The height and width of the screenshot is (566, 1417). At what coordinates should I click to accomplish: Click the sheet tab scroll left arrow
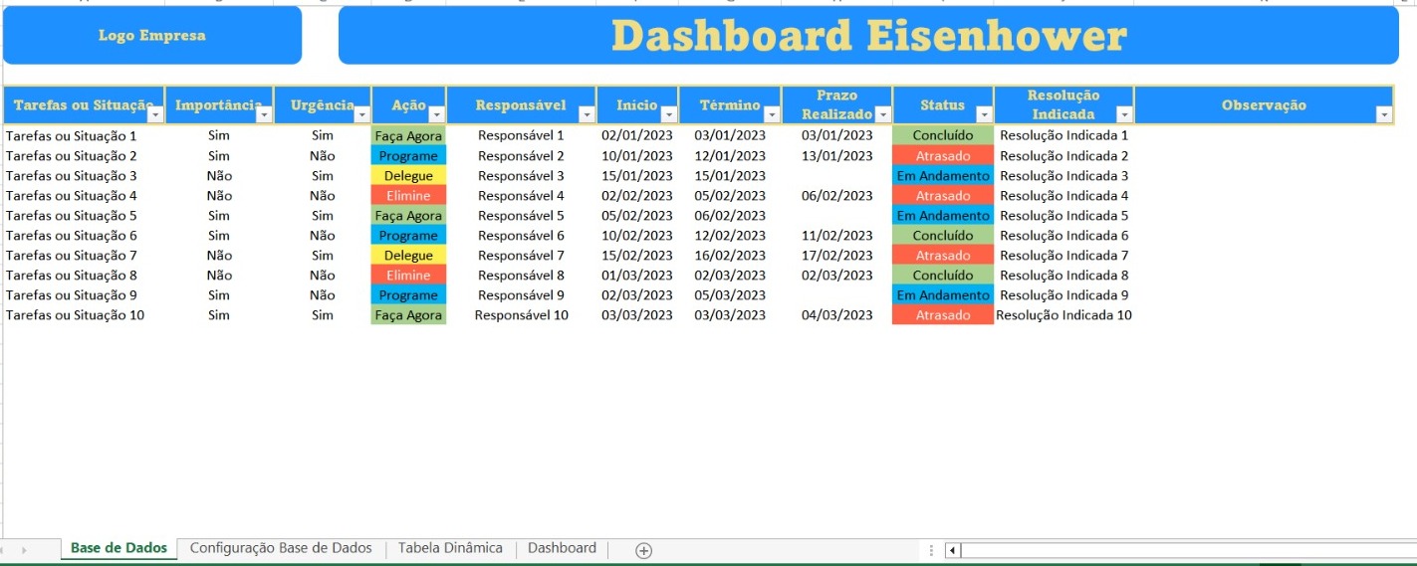coord(8,550)
